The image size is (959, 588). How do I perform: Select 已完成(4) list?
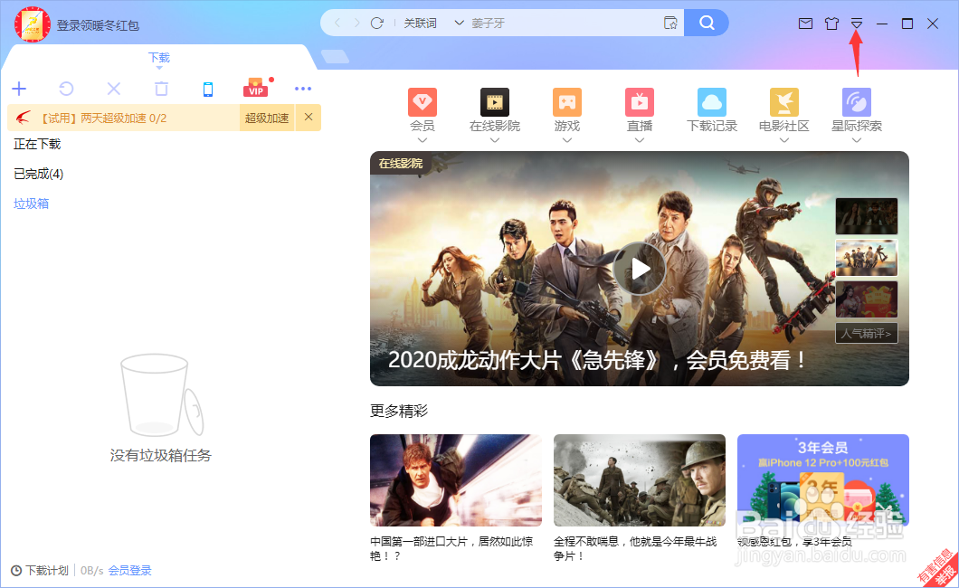click(39, 175)
